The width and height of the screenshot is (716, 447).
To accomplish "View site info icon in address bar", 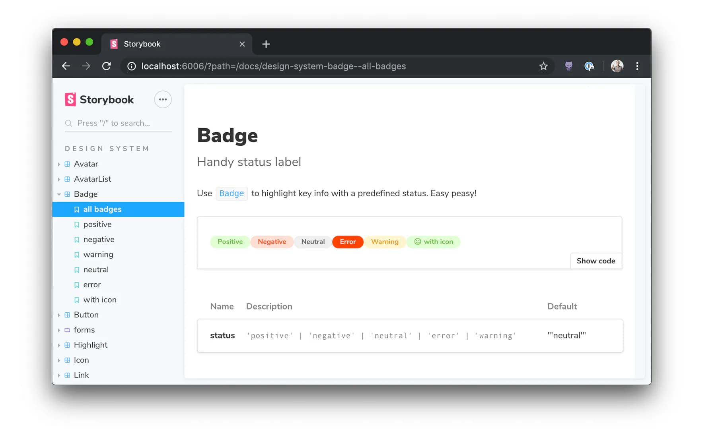I will [x=131, y=66].
